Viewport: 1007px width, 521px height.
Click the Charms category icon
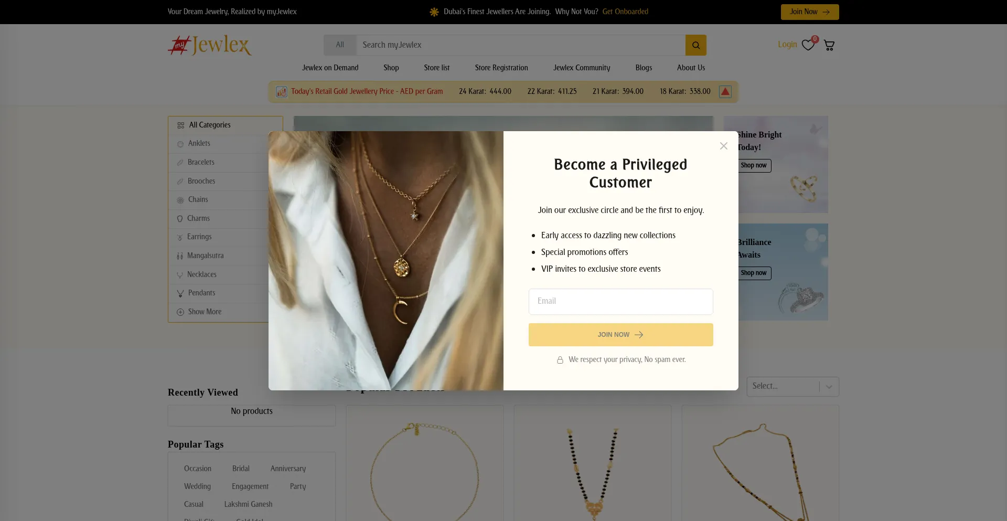180,219
